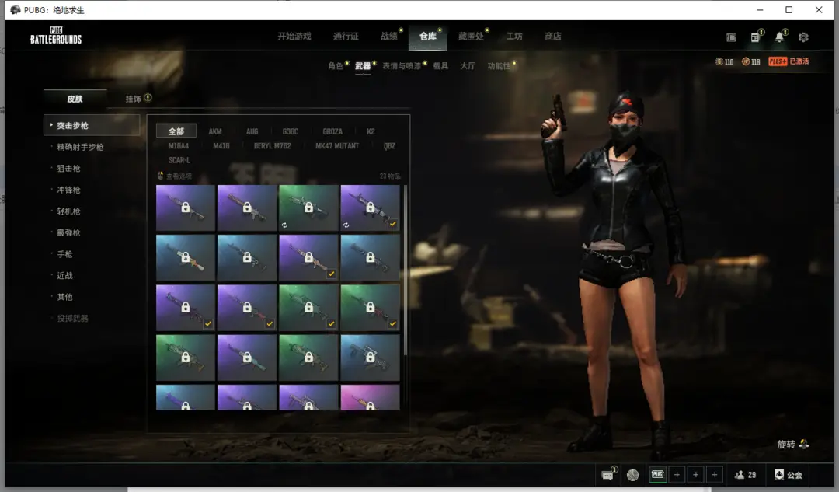The width and height of the screenshot is (839, 492).
Task: Select the 近战 melee category
Action: click(x=64, y=276)
